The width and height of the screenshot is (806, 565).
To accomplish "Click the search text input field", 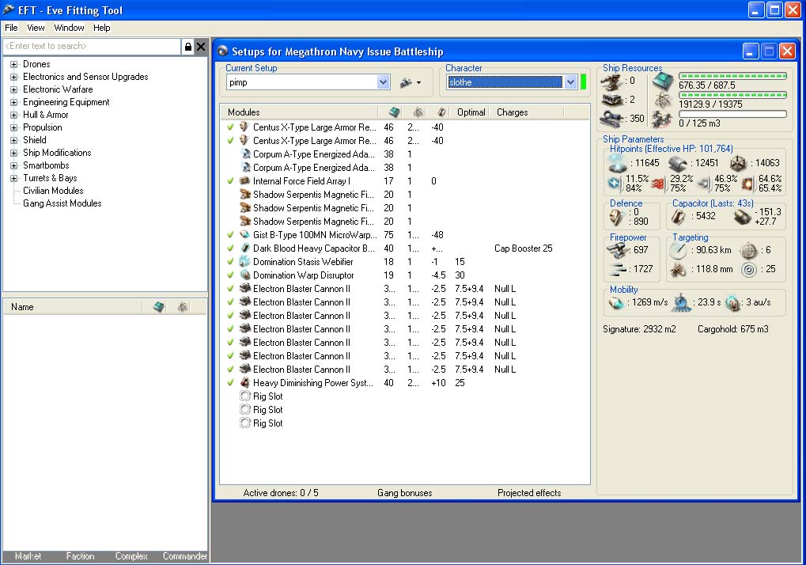I will tap(92, 46).
